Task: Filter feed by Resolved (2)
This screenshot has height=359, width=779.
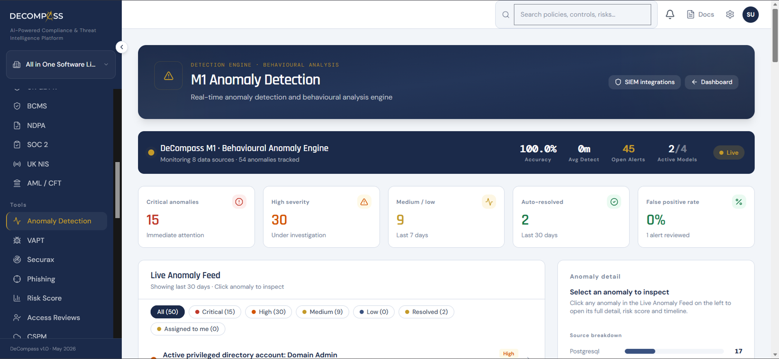Action: pyautogui.click(x=427, y=312)
